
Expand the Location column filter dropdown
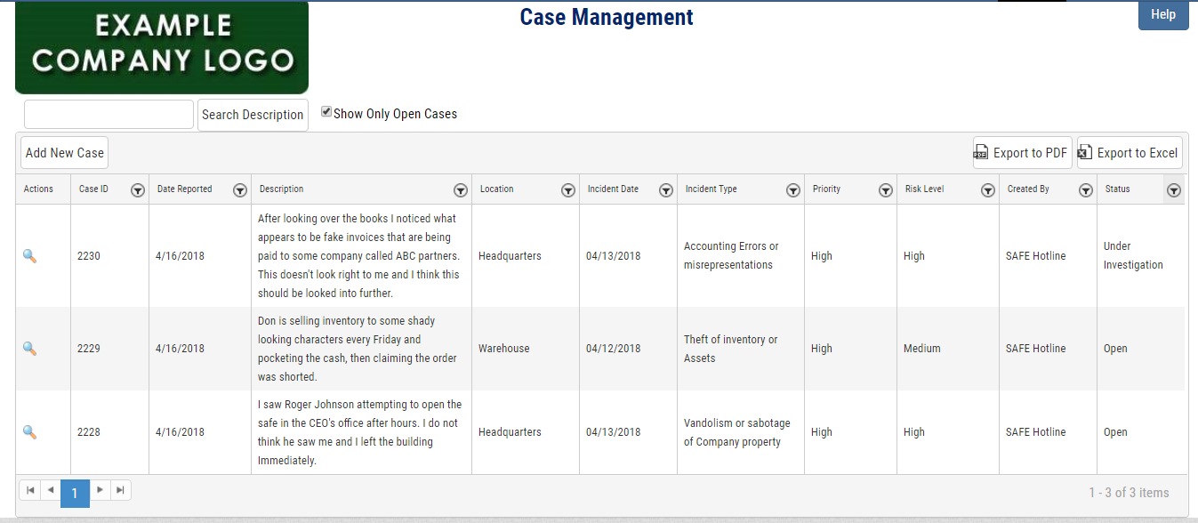pos(568,190)
